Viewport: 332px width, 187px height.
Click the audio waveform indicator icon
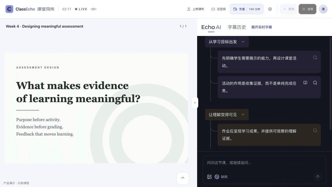[94, 9]
